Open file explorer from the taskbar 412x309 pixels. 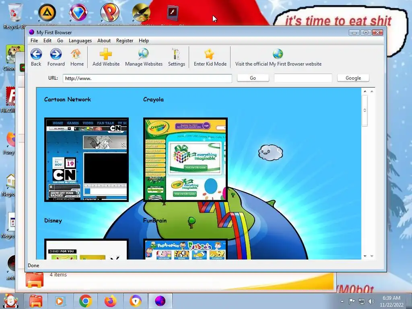coord(36,301)
